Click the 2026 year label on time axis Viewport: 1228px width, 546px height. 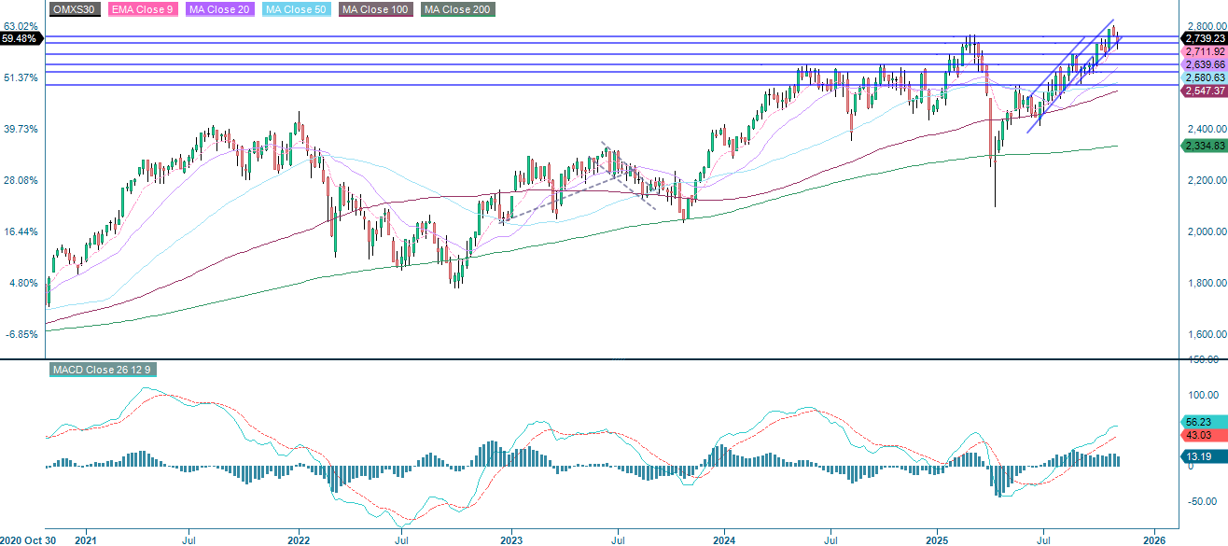coord(1153,539)
